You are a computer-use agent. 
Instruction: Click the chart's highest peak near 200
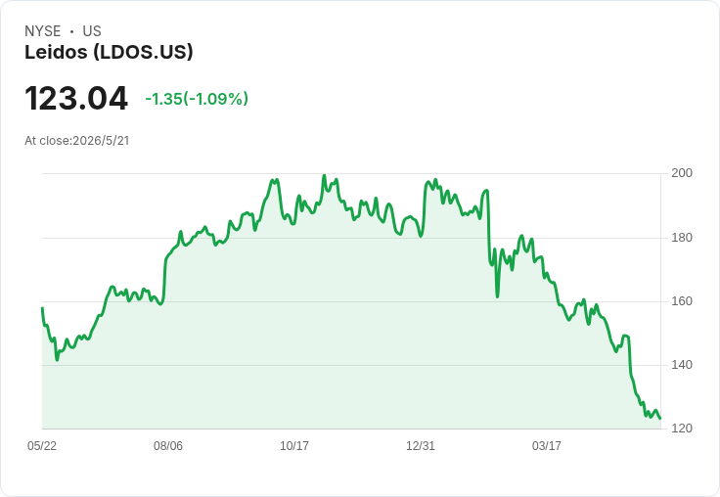[324, 175]
